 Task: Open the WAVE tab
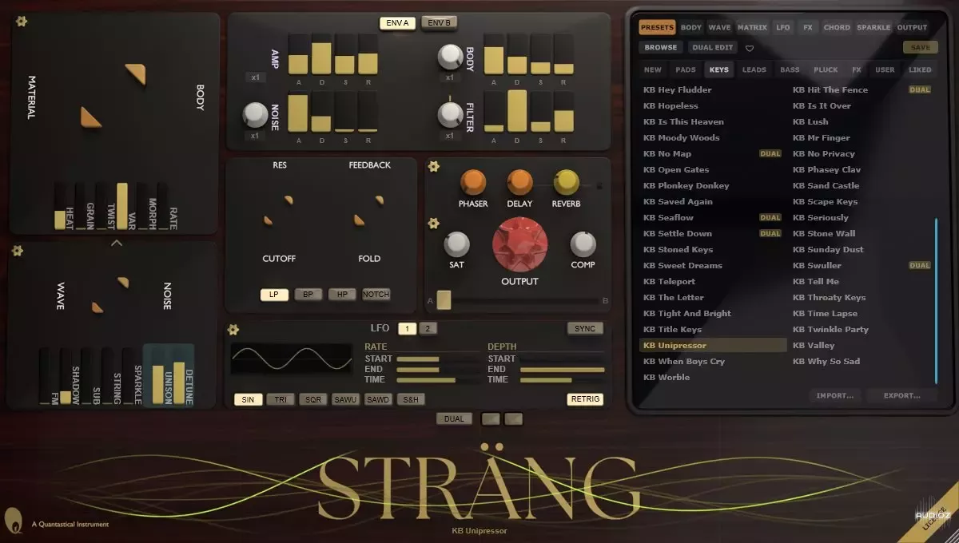719,27
